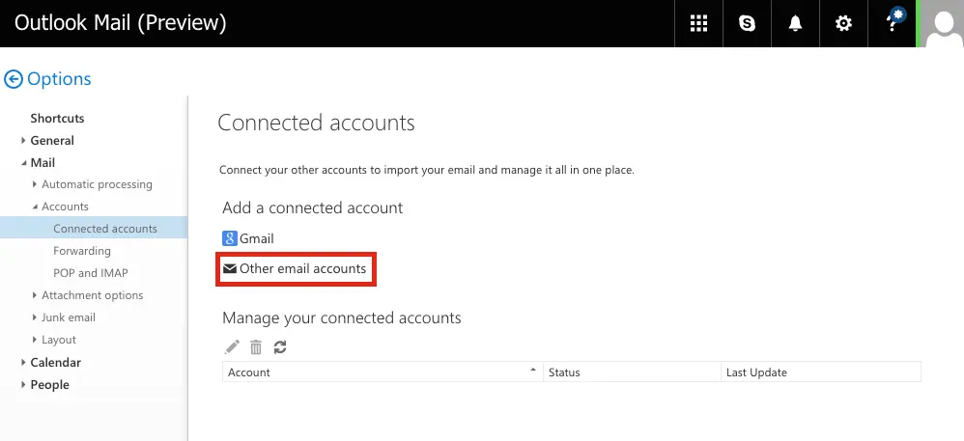Open the profile avatar menu
The height and width of the screenshot is (441, 964).
click(x=941, y=23)
